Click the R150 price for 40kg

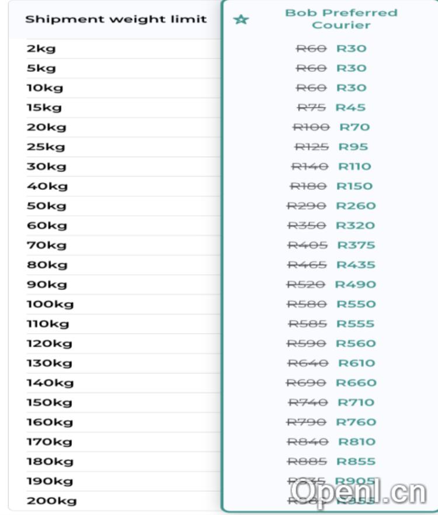354,186
